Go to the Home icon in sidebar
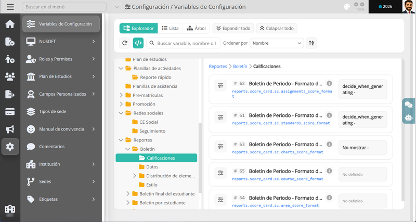416x222 pixels. point(10,24)
